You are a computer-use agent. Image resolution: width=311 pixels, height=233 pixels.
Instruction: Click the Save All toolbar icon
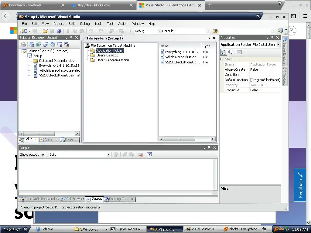tap(59, 31)
